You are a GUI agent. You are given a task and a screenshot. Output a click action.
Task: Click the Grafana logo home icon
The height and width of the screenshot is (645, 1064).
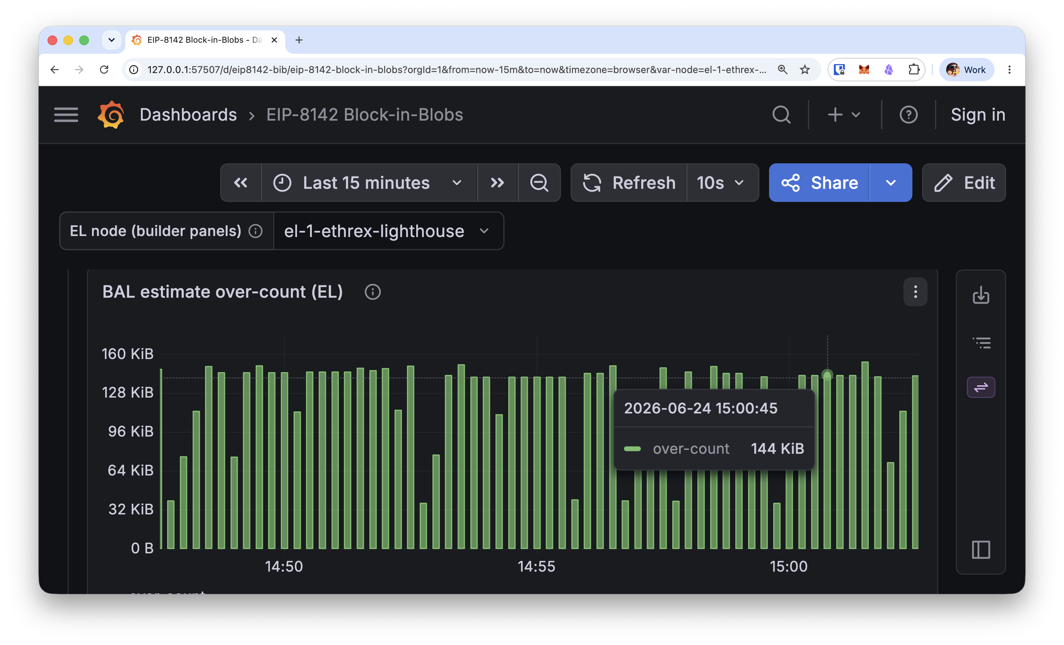[111, 115]
